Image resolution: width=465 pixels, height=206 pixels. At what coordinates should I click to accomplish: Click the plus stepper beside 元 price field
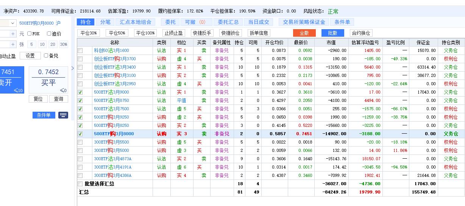click(x=13, y=34)
